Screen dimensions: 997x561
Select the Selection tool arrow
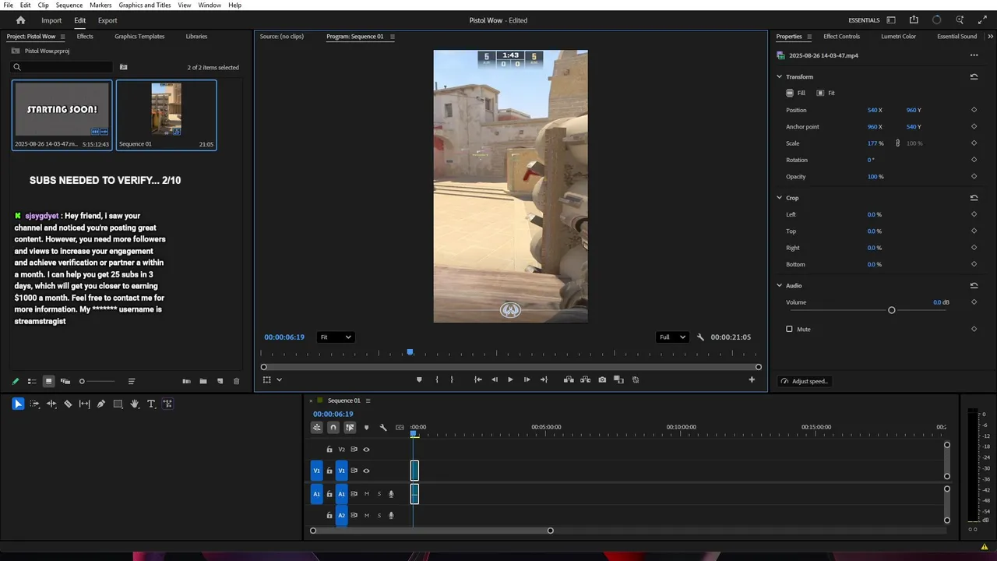point(18,404)
